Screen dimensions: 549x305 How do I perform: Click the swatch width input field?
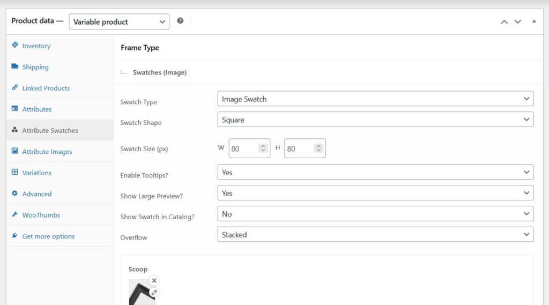(244, 149)
